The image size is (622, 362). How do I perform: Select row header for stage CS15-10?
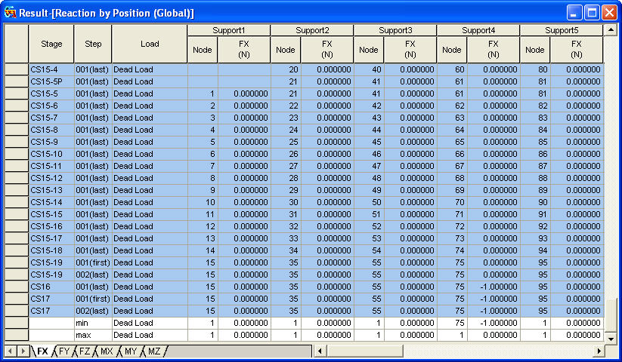coord(17,154)
